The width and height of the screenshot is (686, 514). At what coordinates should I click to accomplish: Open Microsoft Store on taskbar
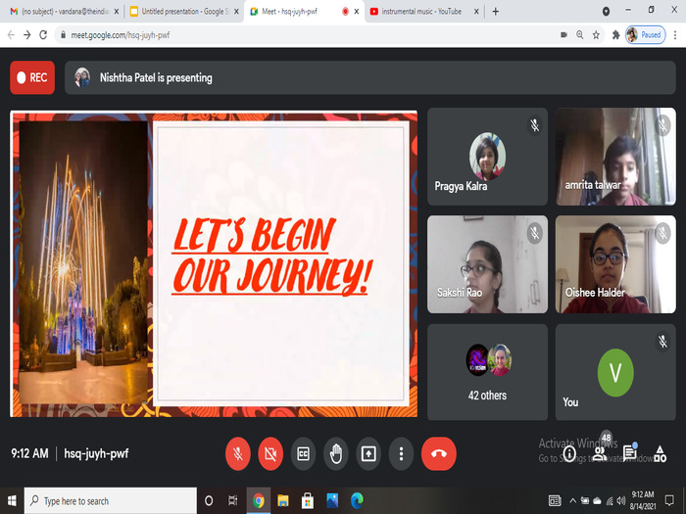[308, 500]
